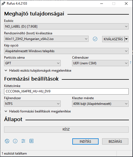Open the About info icon
Image resolution: width=133 pixels, height=157 pixels.
click(x=15, y=141)
